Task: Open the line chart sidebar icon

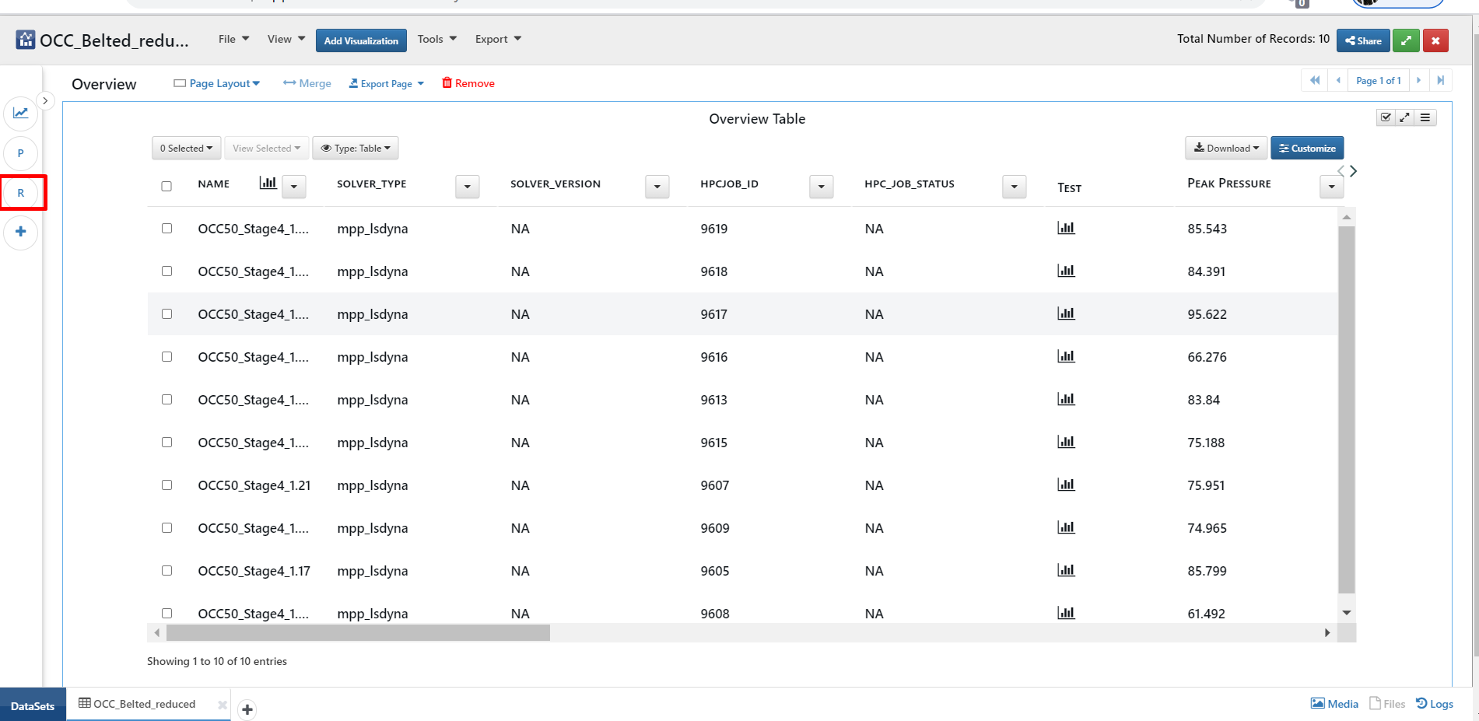Action: point(21,114)
